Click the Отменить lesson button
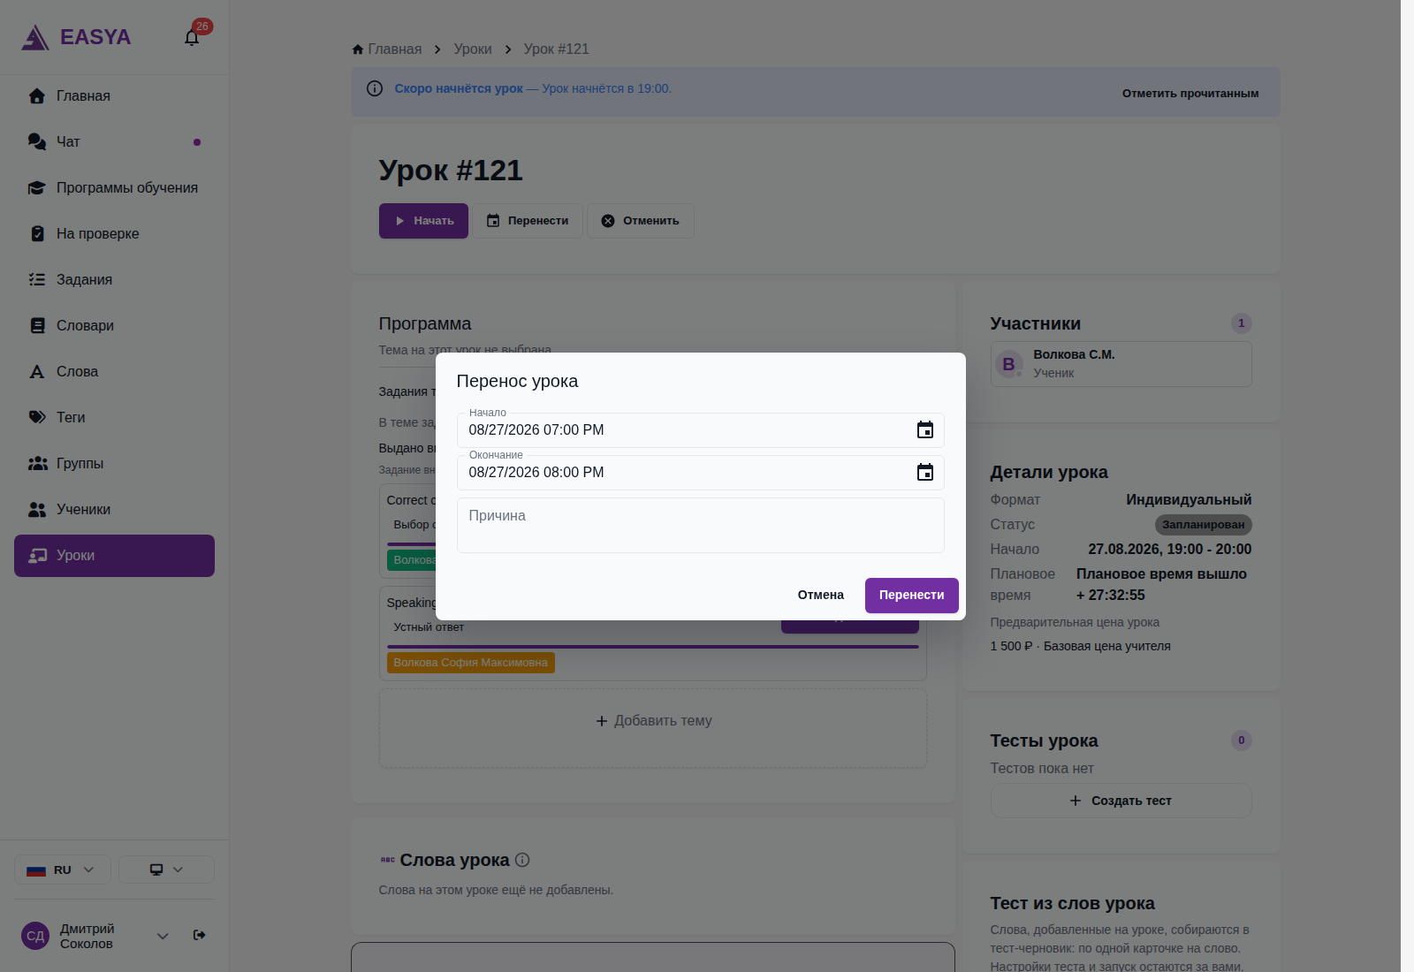Viewport: 1414px width, 972px height. 641,221
